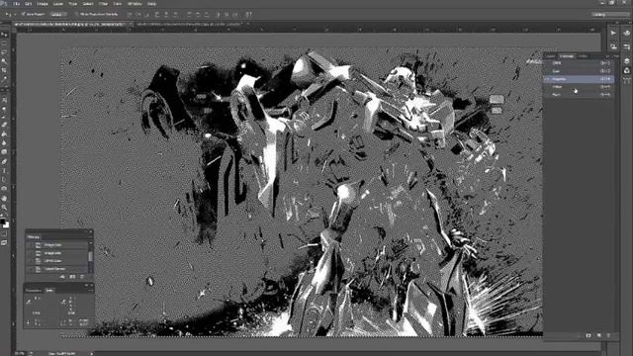This screenshot has width=633, height=356.
Task: Save selection as channel icon
Action: tap(588, 335)
